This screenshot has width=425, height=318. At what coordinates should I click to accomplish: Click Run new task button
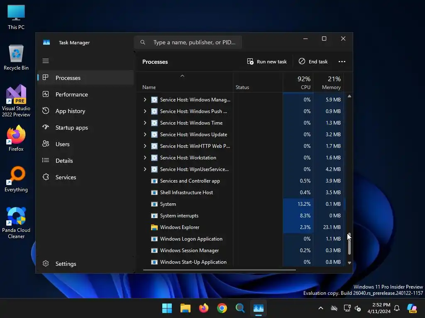[x=267, y=62]
